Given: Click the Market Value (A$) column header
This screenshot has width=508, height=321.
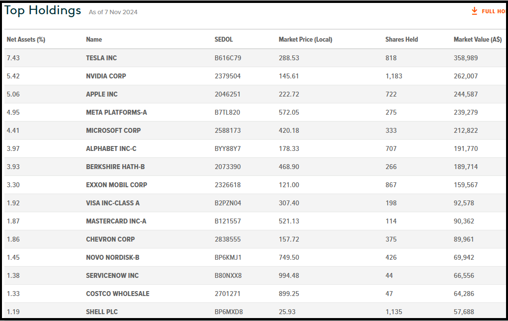Looking at the screenshot, I should tap(478, 40).
